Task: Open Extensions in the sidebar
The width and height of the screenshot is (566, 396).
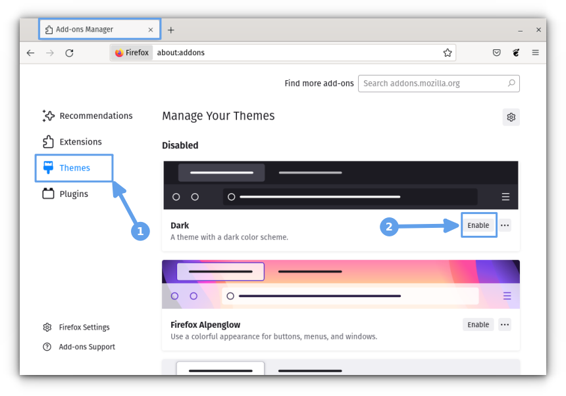Action: [x=72, y=142]
